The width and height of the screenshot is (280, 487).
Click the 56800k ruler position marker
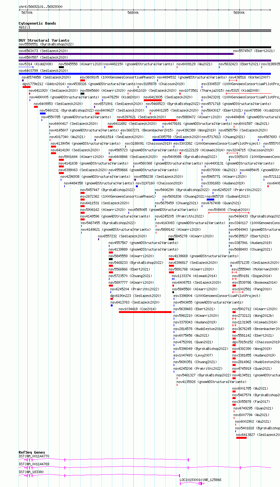click(133, 13)
